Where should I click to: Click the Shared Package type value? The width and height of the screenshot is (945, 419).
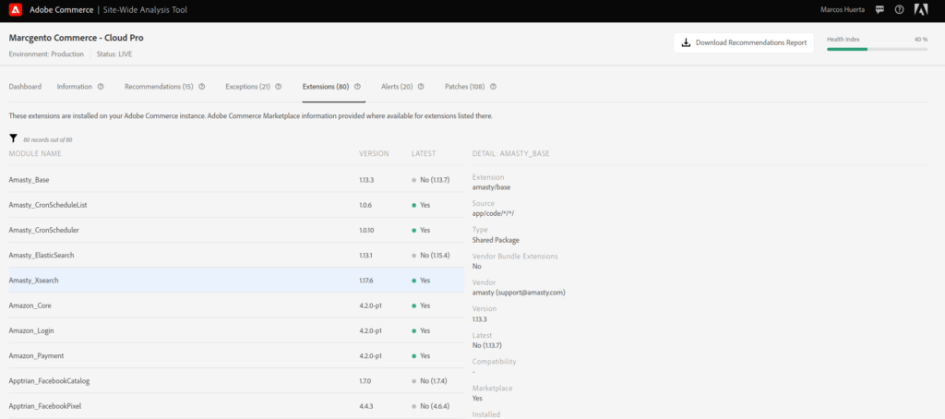point(496,240)
